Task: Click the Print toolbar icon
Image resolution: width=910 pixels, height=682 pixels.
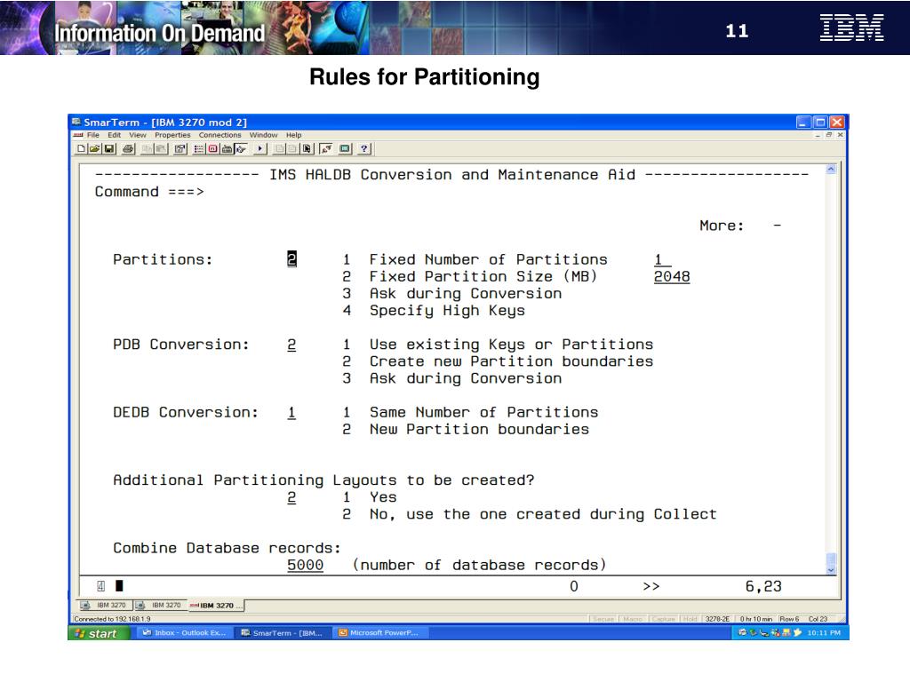Action: [x=128, y=148]
